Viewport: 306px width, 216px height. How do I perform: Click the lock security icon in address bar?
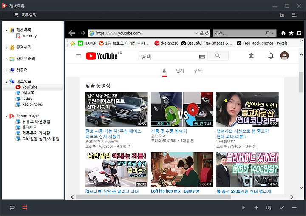pos(201,33)
